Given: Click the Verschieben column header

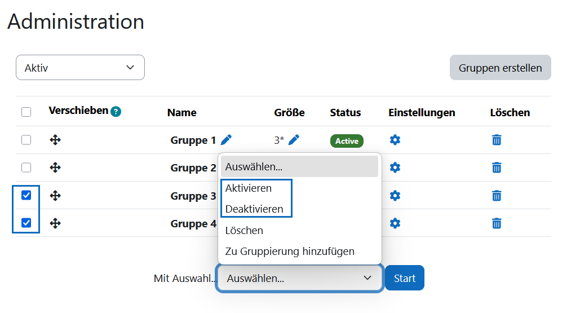Looking at the screenshot, I should [78, 111].
